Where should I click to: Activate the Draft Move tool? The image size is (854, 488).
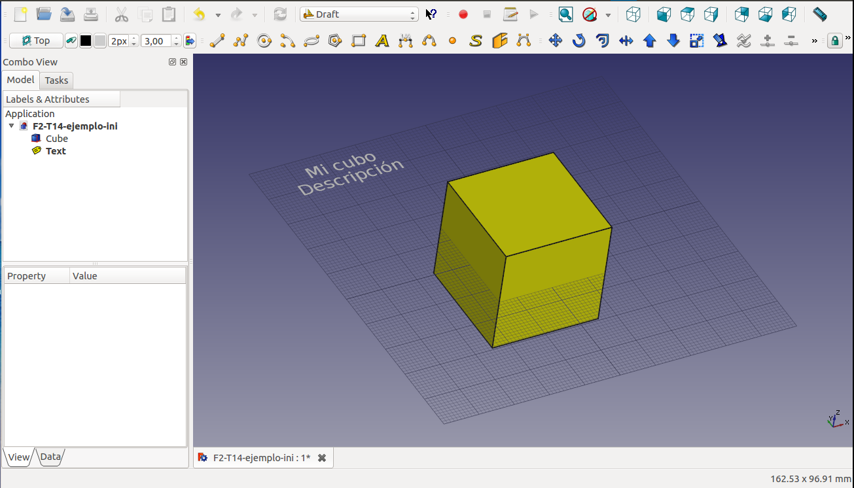click(x=555, y=41)
